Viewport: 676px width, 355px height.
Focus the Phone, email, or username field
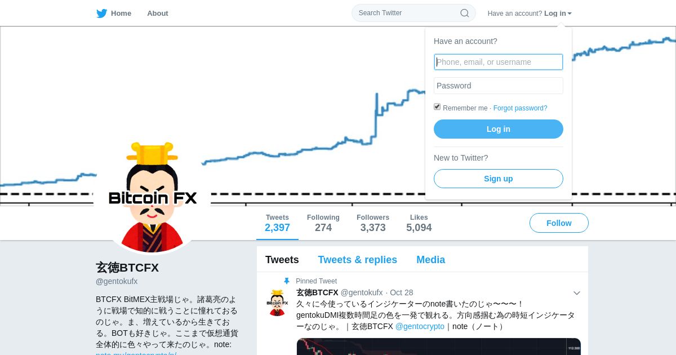[x=499, y=62]
